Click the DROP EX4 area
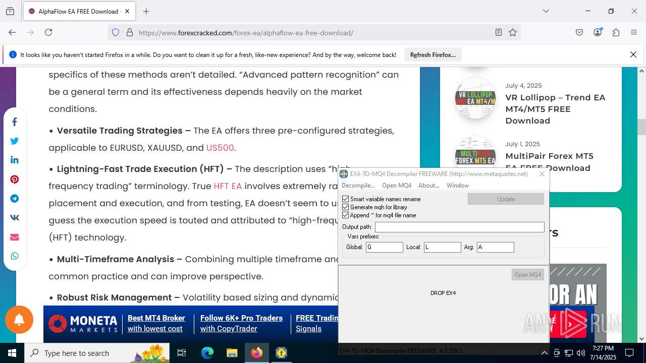 tap(443, 293)
